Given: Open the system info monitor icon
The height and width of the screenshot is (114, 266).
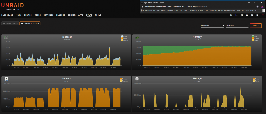Looking at the screenshot, I should (252, 15).
